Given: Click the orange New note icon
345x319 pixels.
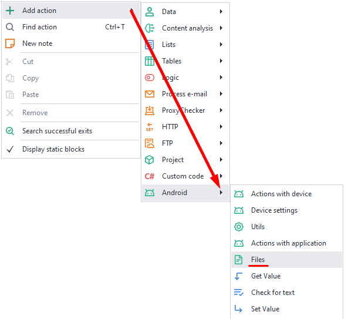Looking at the screenshot, I should [x=10, y=43].
